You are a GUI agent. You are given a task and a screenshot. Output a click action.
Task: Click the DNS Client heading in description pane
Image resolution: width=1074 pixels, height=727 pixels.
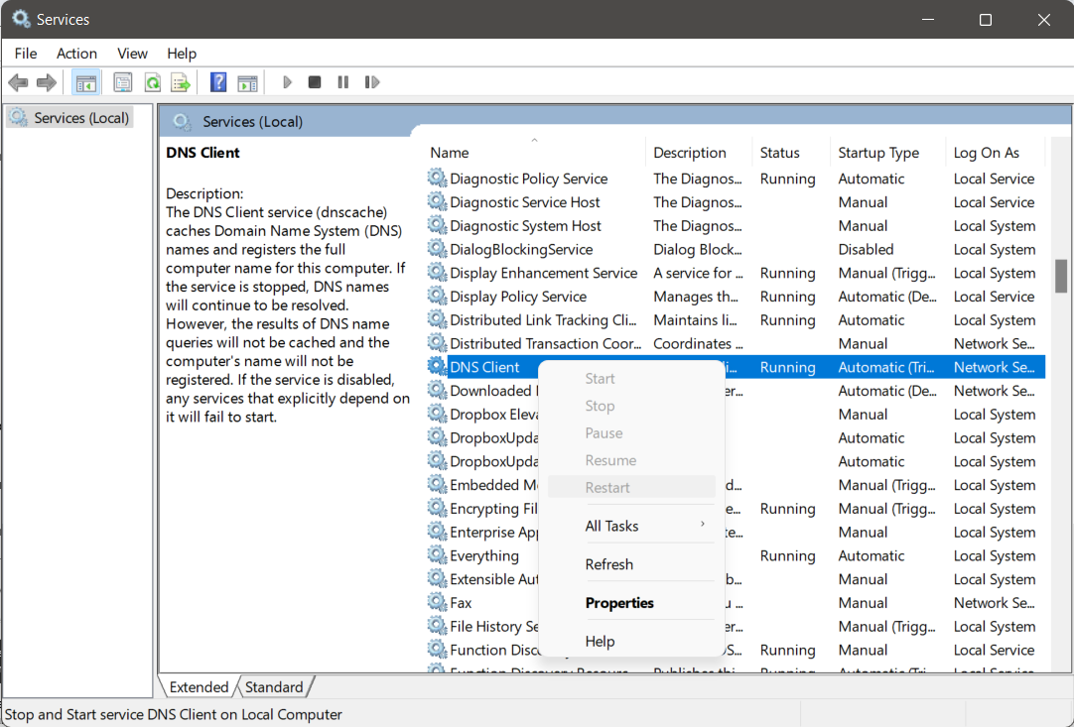[202, 153]
